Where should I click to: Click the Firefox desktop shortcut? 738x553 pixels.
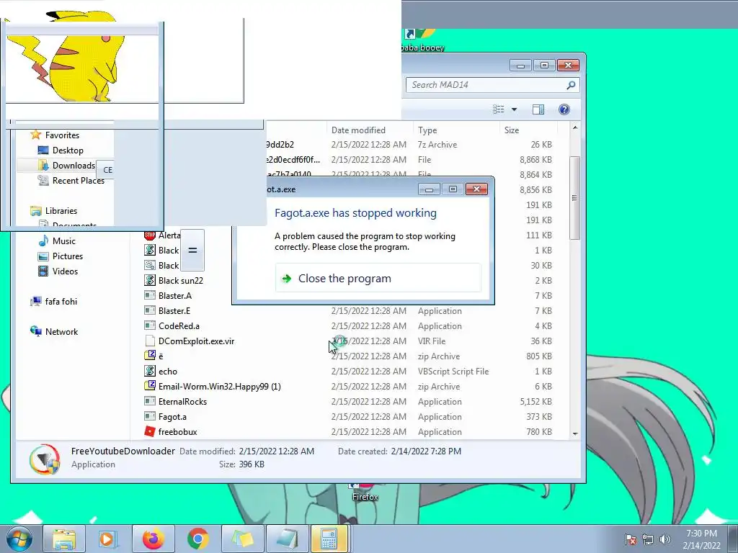point(365,493)
